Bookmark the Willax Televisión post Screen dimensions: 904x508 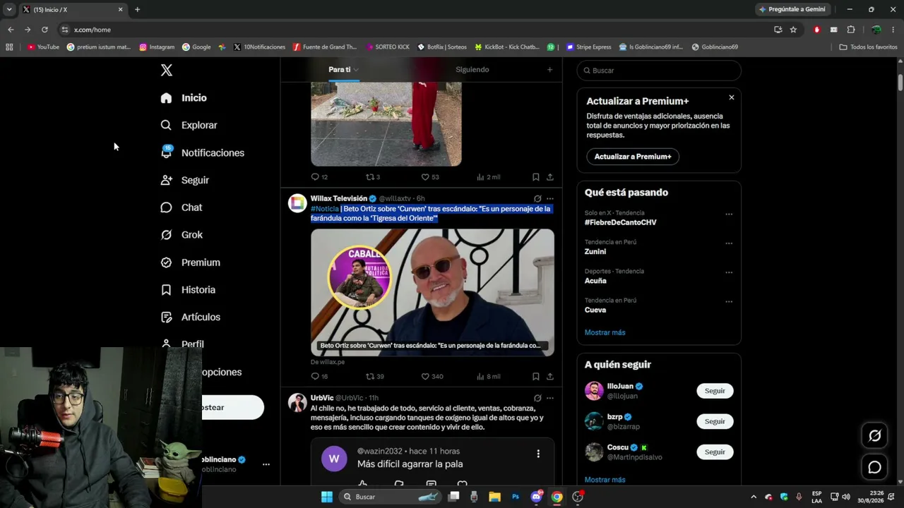[x=535, y=377]
